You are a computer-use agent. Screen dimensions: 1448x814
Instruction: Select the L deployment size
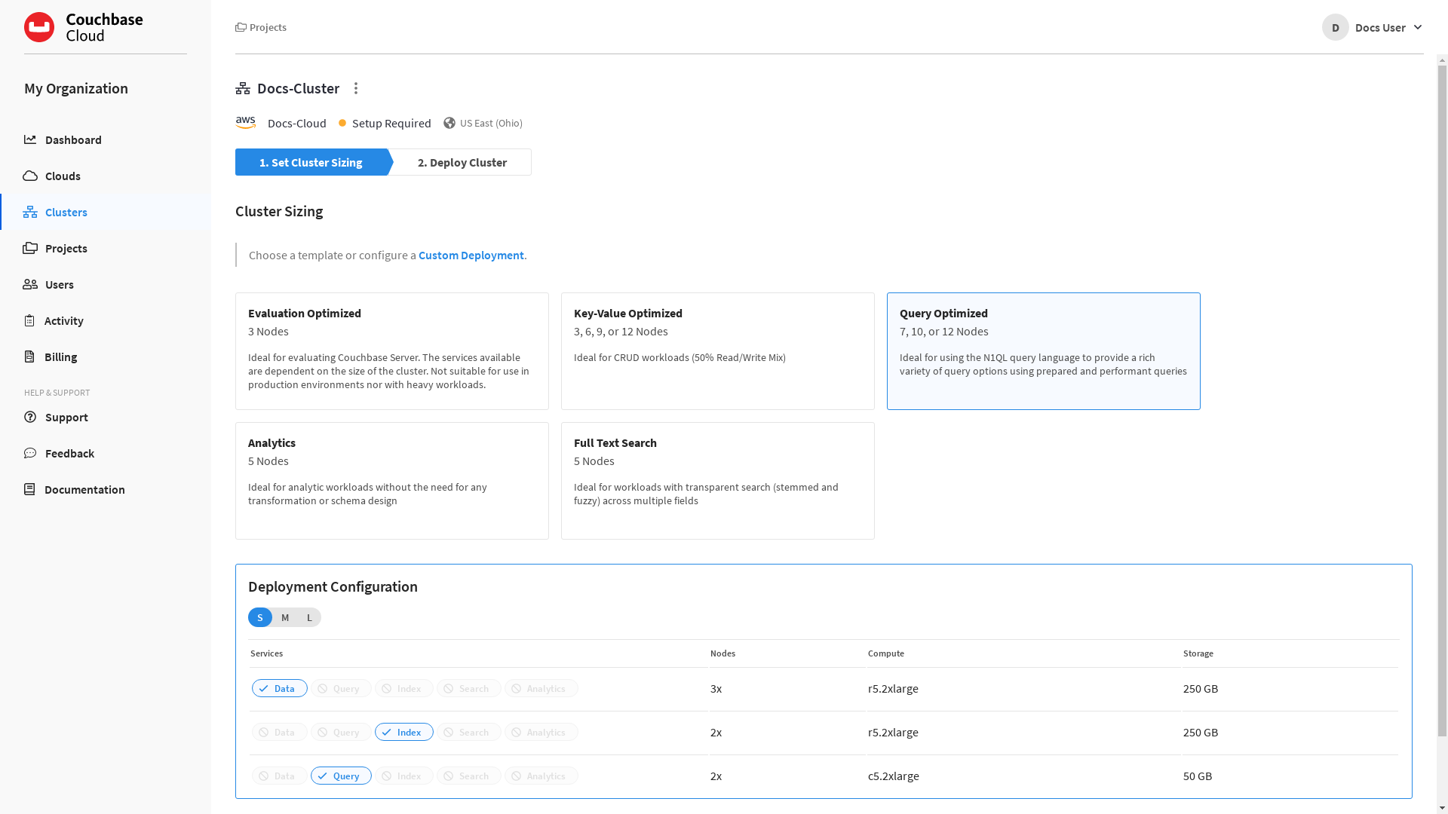click(x=309, y=617)
